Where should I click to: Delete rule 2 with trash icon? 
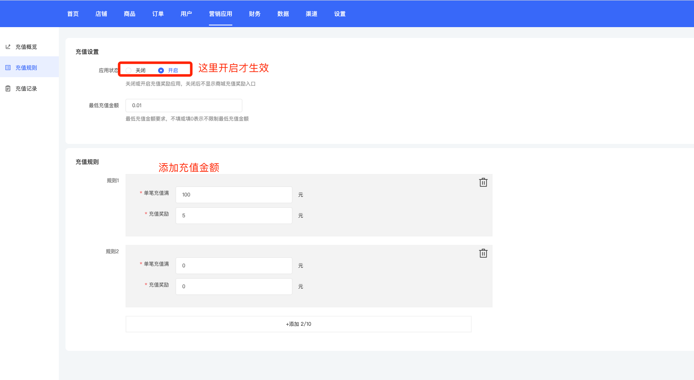click(483, 253)
